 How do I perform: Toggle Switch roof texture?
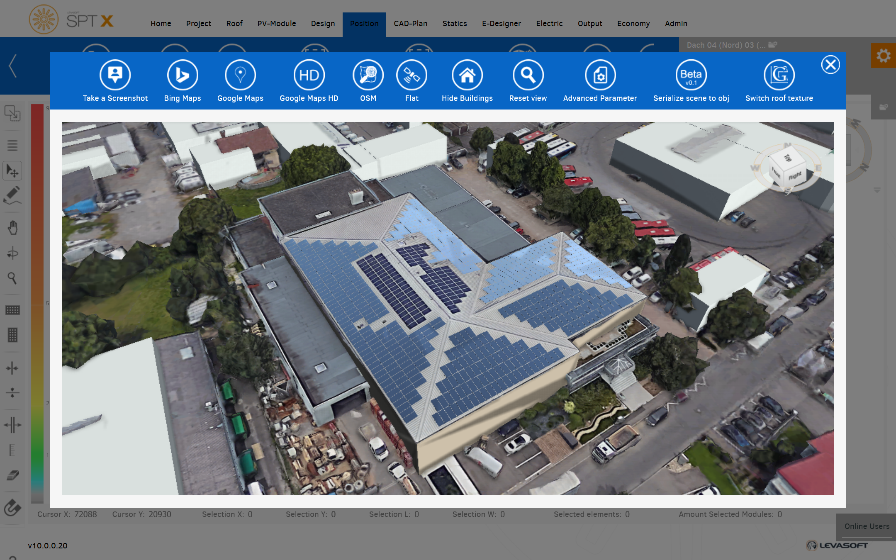tap(779, 75)
